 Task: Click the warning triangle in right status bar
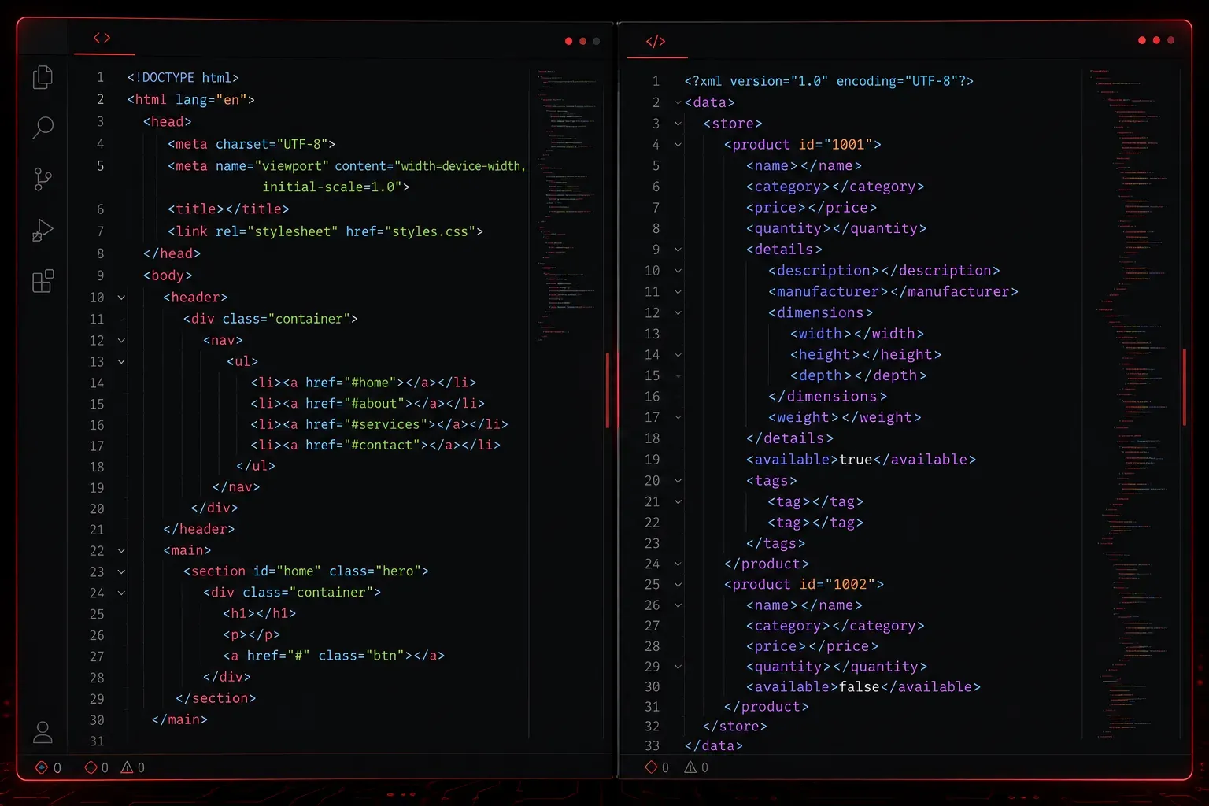[x=690, y=767]
